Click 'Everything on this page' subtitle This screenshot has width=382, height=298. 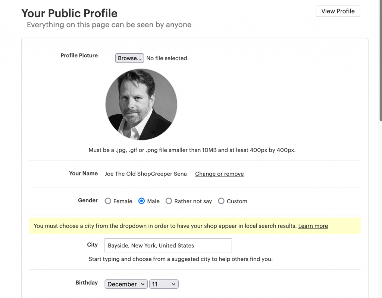pyautogui.click(x=109, y=25)
